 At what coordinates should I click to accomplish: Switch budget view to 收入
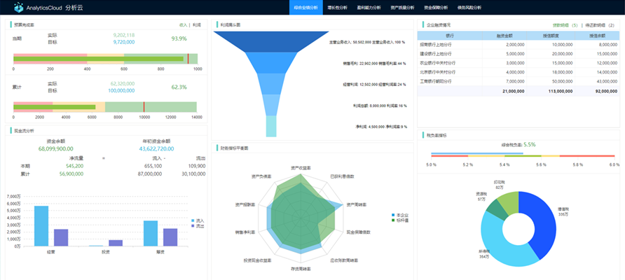184,24
